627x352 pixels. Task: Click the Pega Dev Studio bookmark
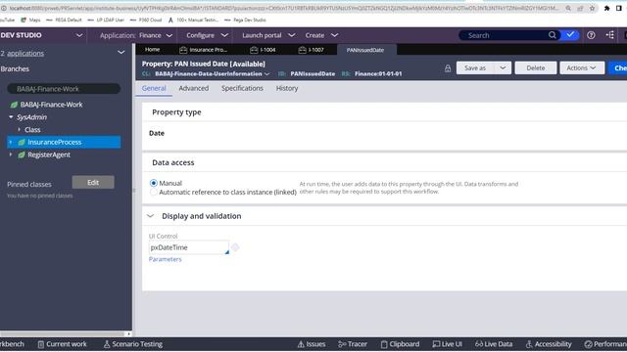(x=245, y=20)
